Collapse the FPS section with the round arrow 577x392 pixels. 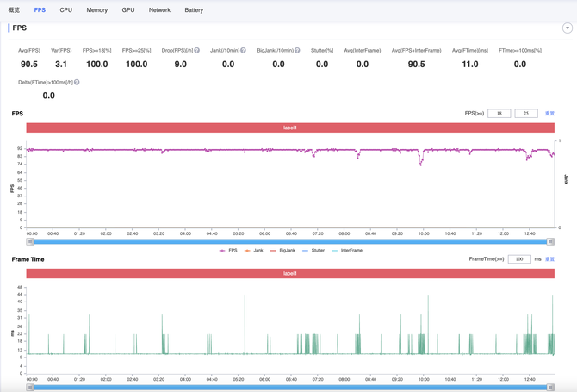point(568,28)
